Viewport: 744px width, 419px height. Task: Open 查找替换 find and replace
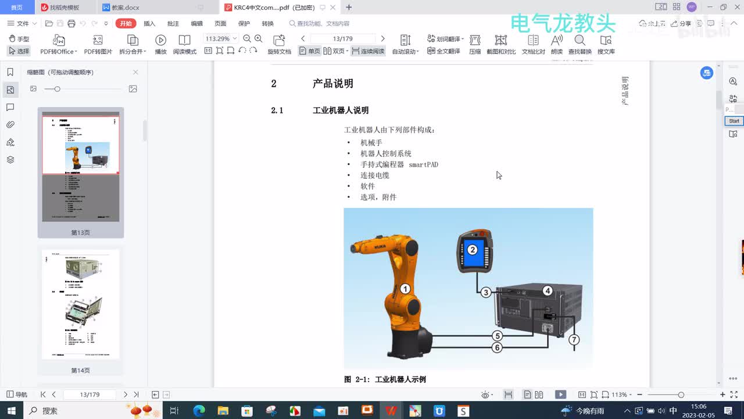click(x=580, y=45)
